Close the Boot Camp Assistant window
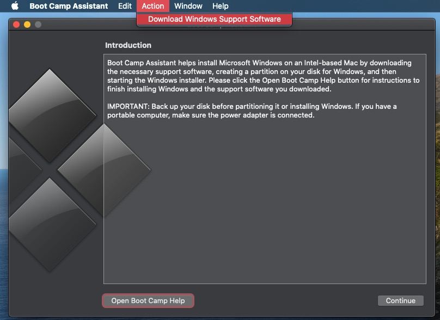Image resolution: width=440 pixels, height=320 pixels. click(x=16, y=24)
